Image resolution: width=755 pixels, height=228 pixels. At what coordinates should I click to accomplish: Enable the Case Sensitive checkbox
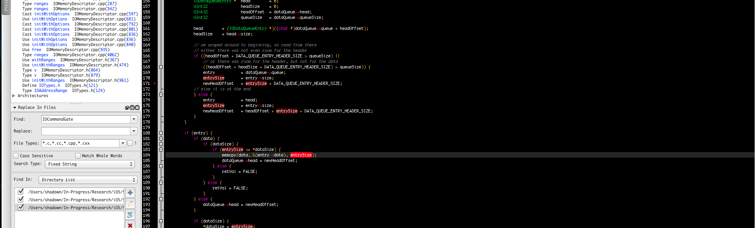(16, 156)
